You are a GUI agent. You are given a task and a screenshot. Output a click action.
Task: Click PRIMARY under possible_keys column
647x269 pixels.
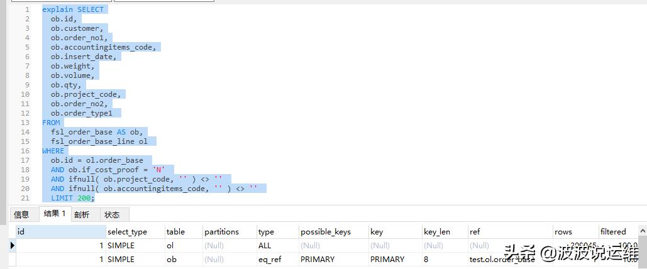(x=334, y=260)
